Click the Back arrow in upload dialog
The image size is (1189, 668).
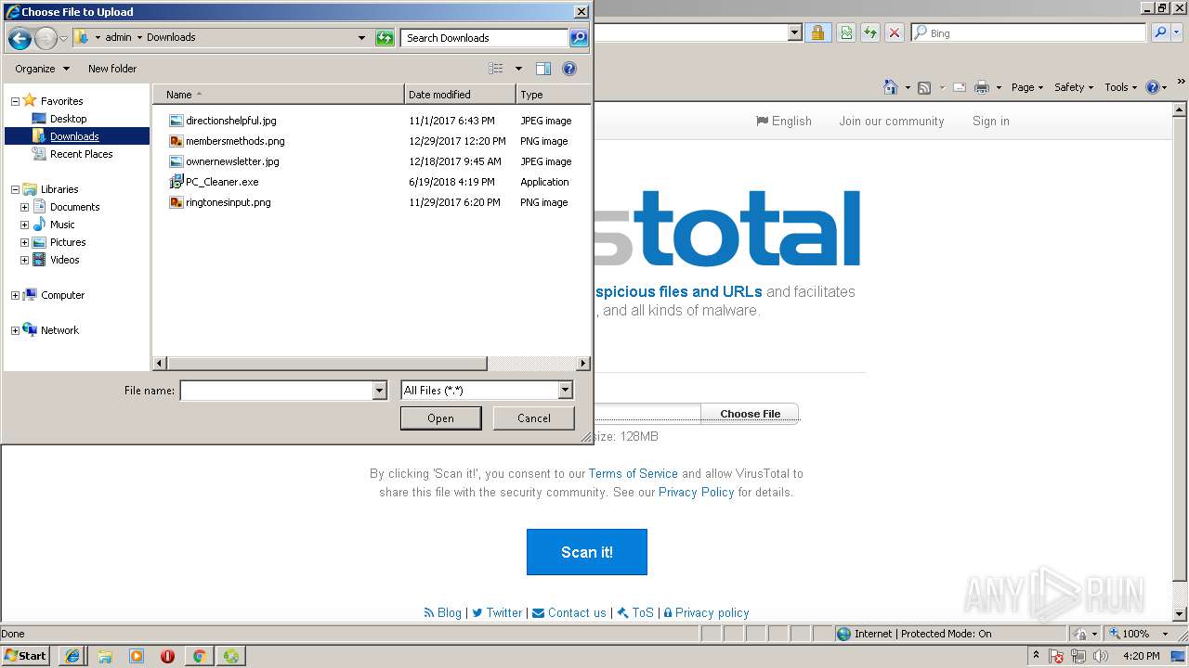pyautogui.click(x=20, y=38)
